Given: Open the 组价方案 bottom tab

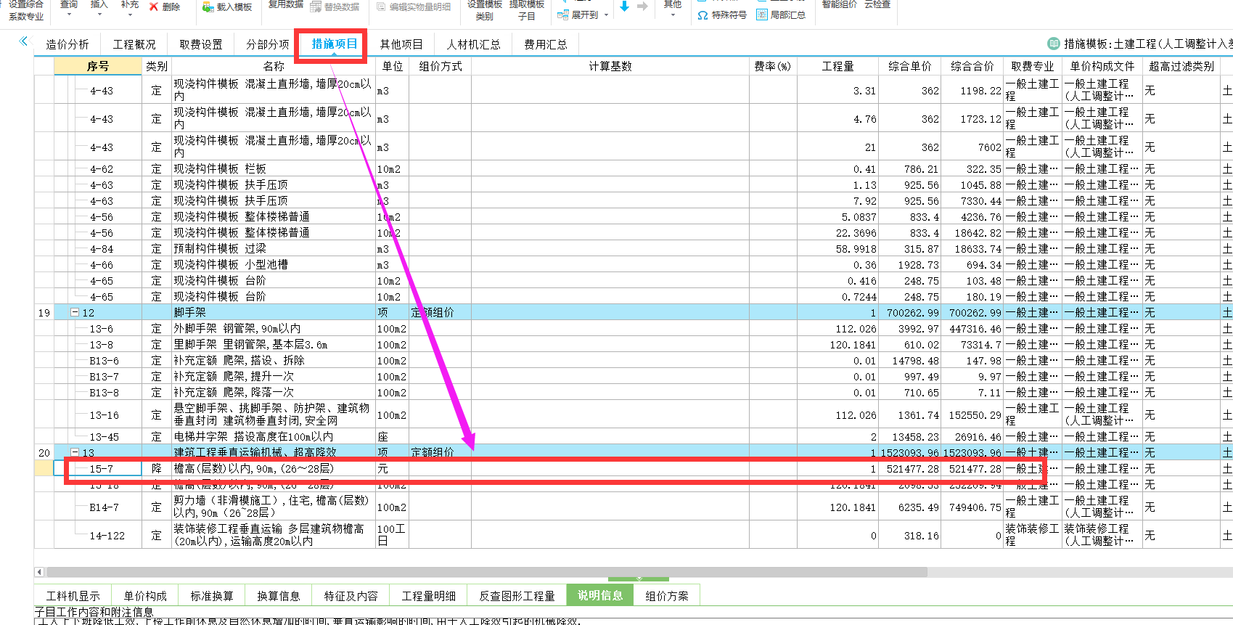Looking at the screenshot, I should tap(667, 596).
